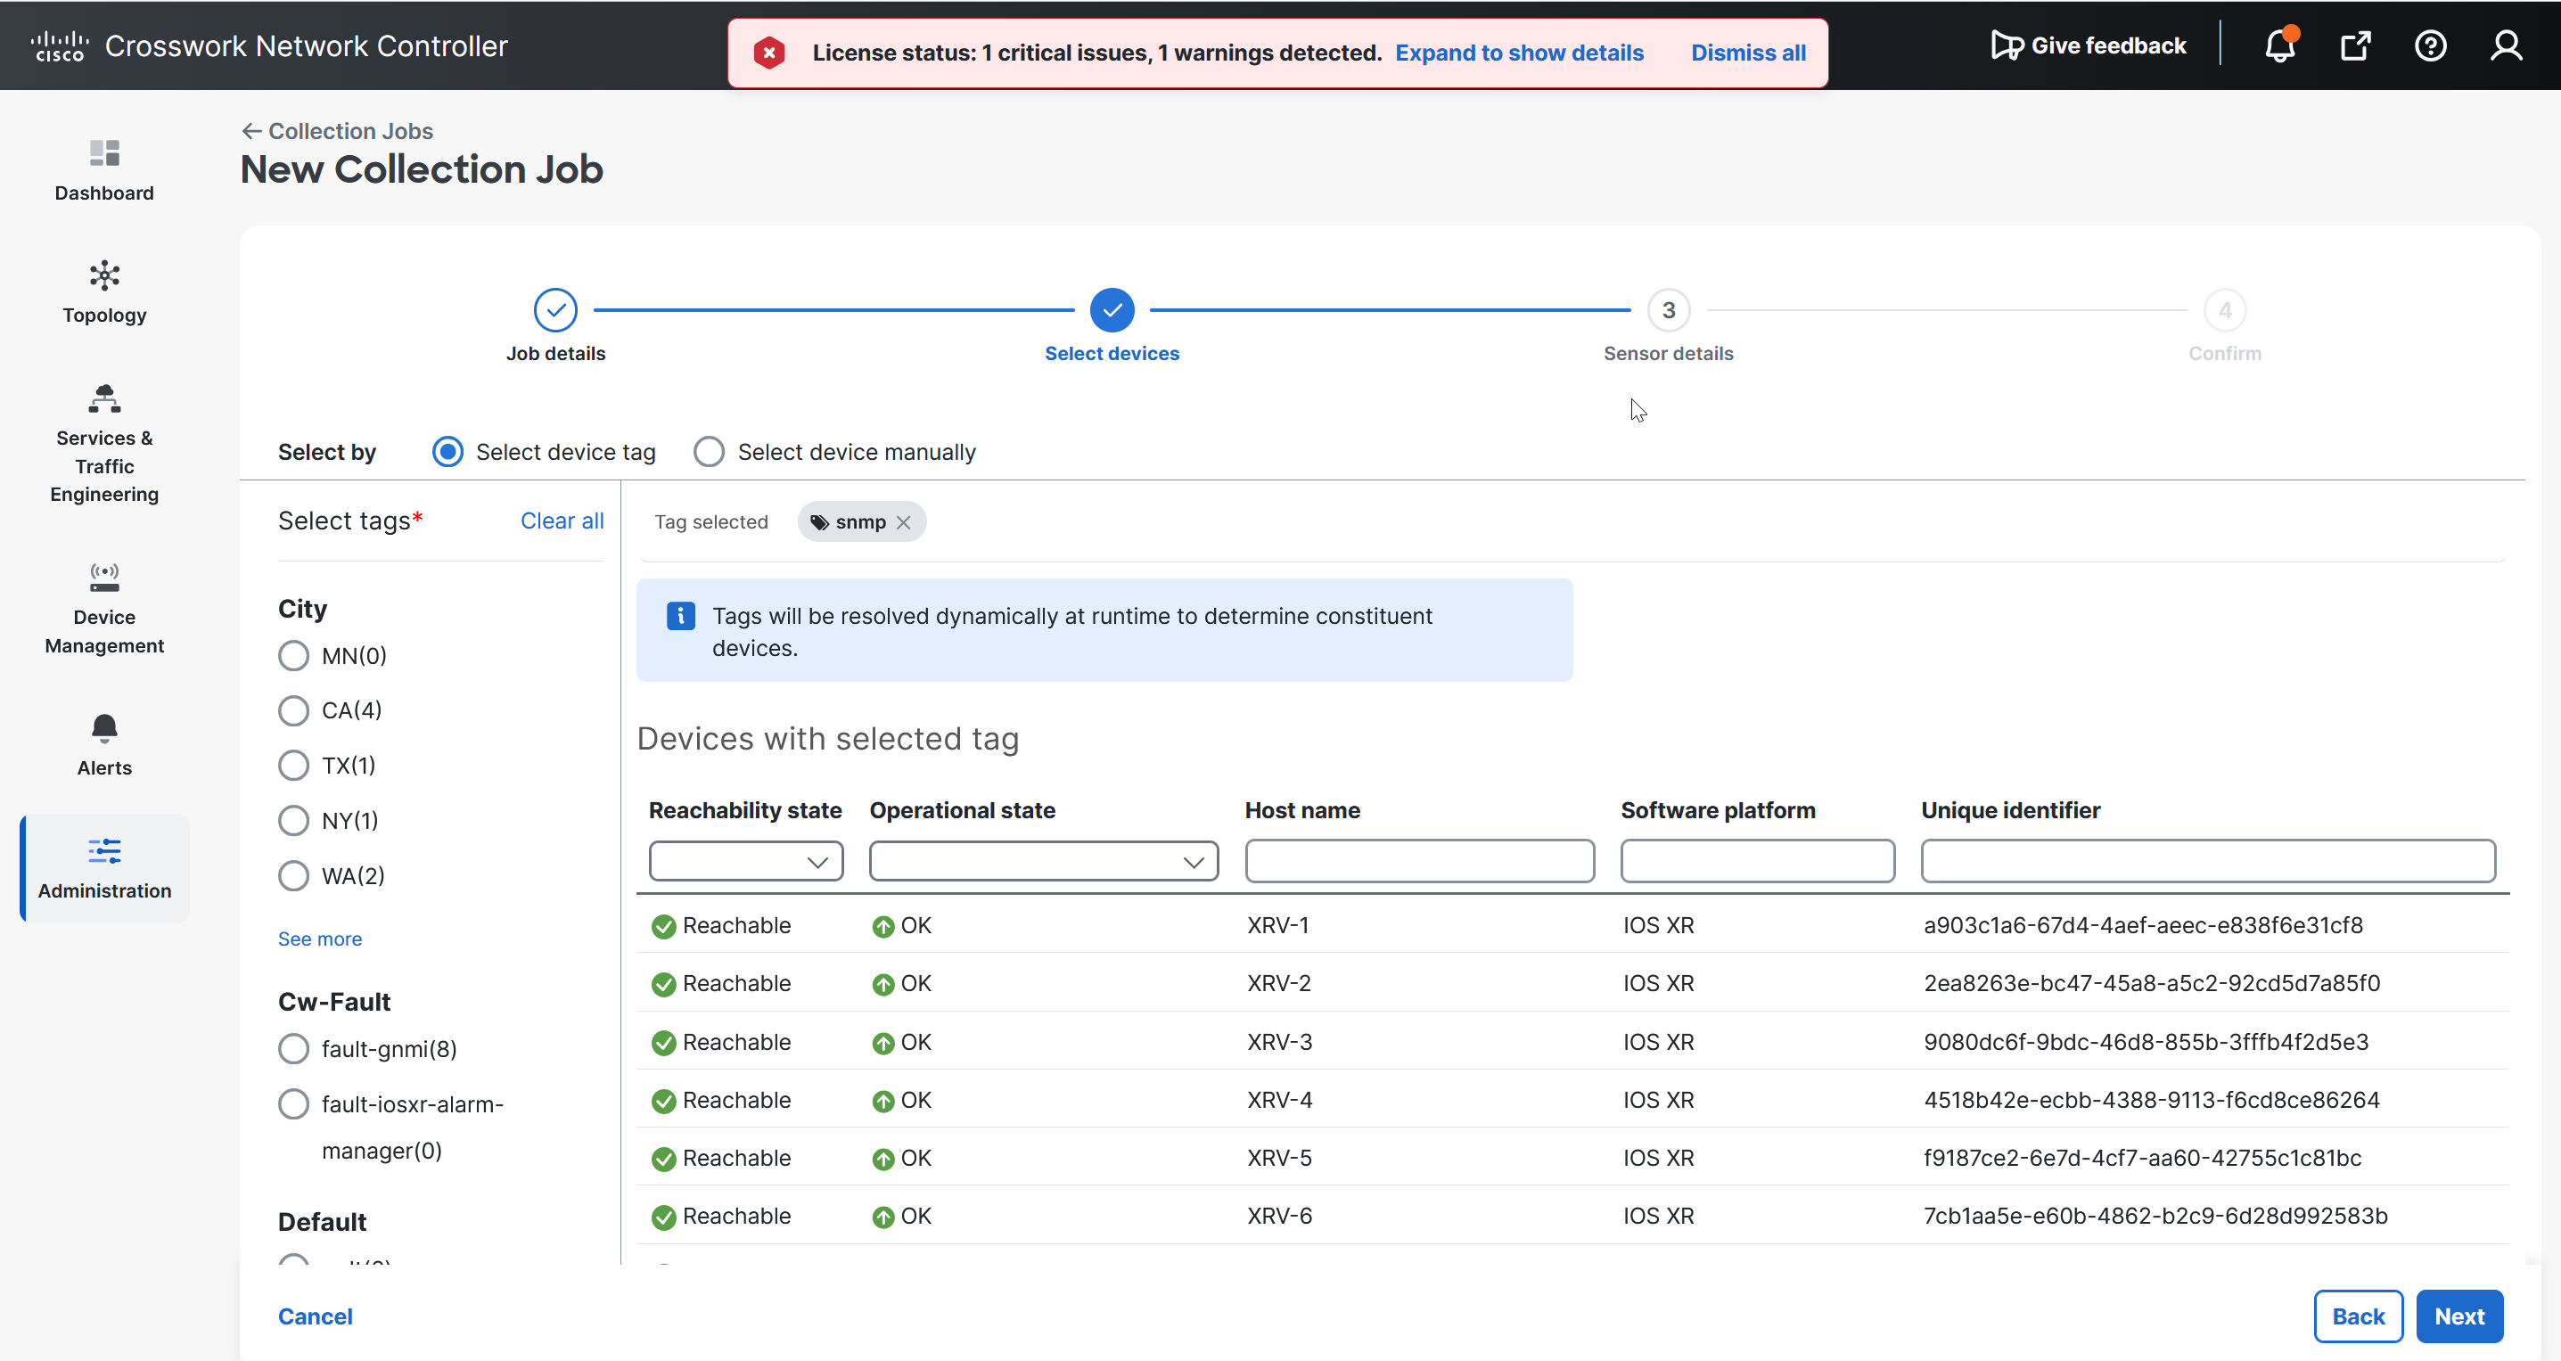Open the Alerts bell in sidebar

click(x=104, y=729)
